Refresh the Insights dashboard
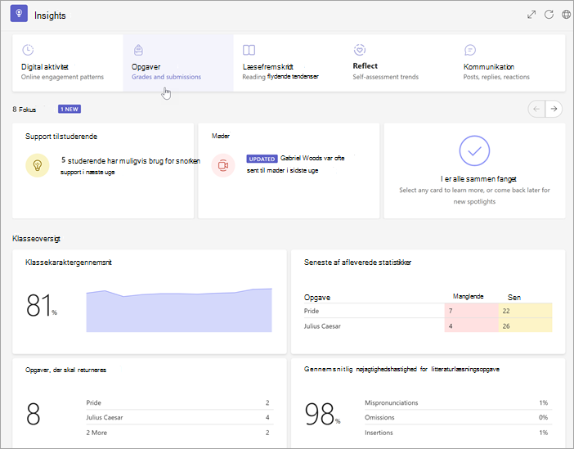Image resolution: width=574 pixels, height=449 pixels. pos(549,15)
